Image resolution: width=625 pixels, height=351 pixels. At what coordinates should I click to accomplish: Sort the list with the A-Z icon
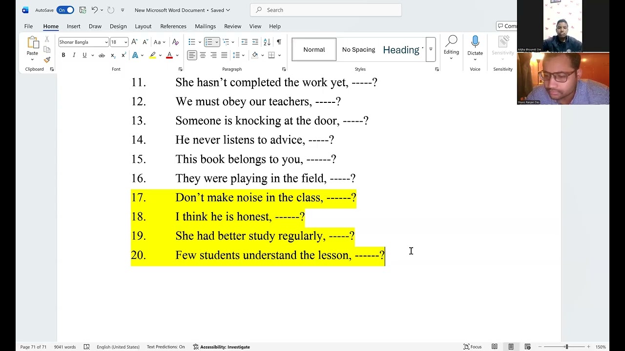coord(267,42)
